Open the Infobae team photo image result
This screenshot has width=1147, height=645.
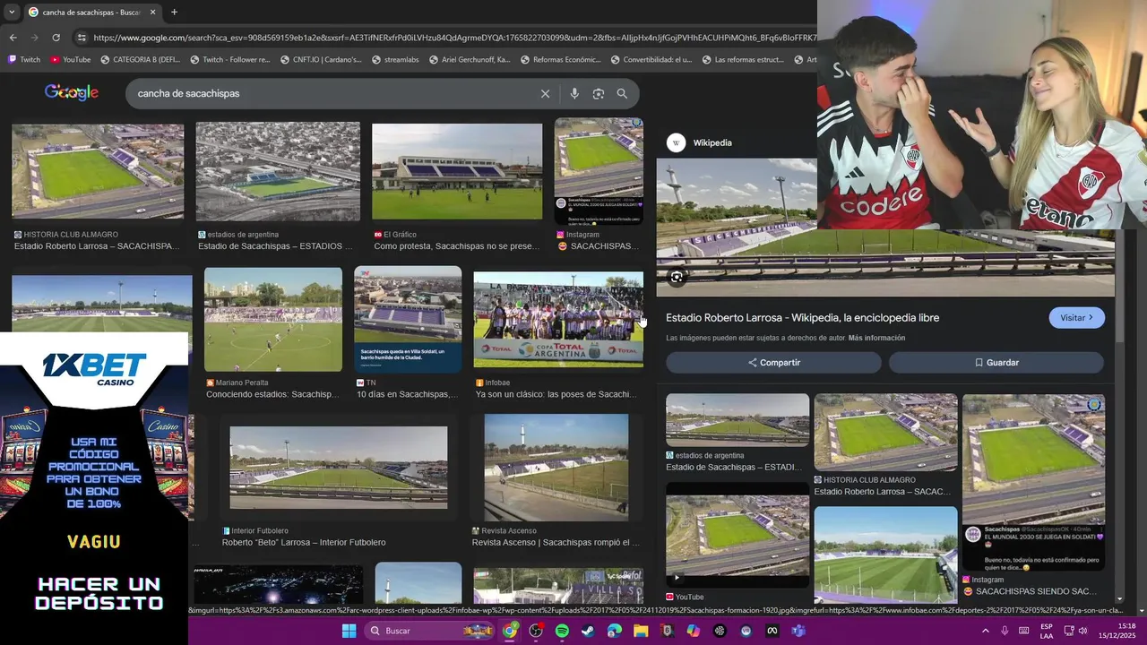pos(558,319)
